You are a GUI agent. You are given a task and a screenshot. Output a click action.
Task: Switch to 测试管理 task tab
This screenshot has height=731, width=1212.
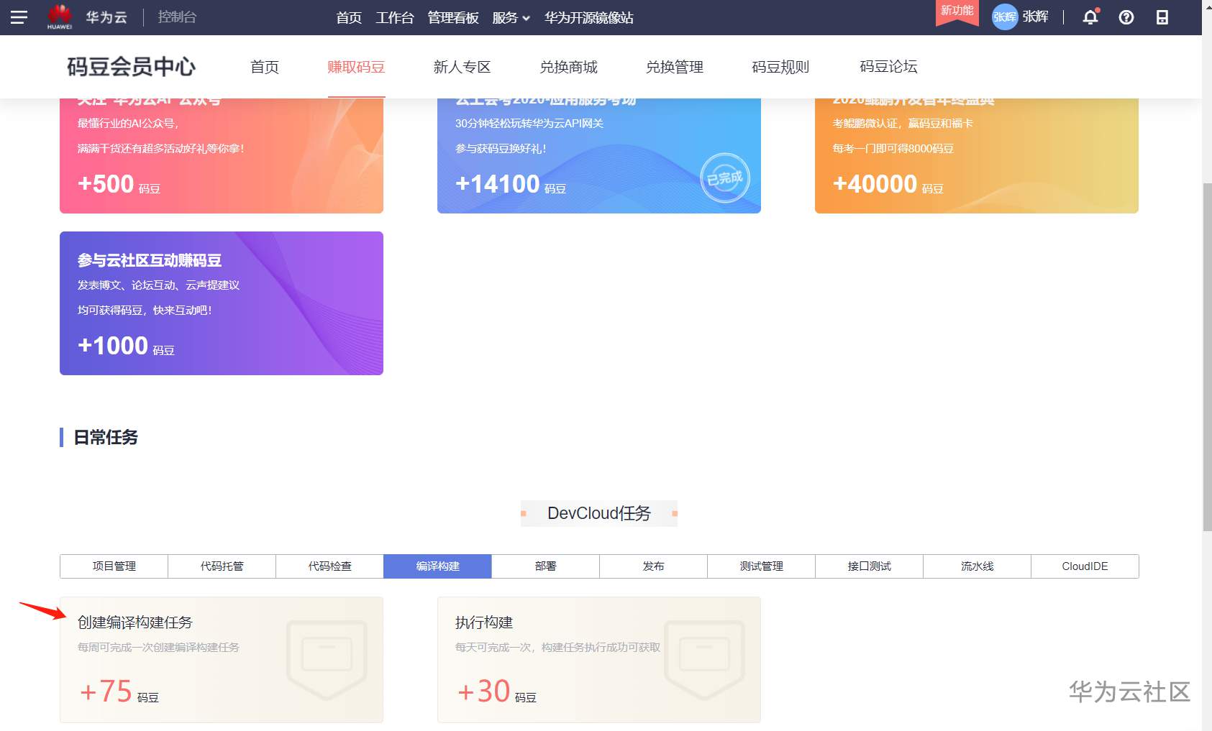[x=761, y=566]
